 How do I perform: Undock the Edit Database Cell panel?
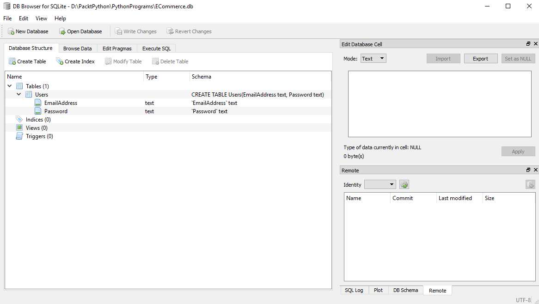pyautogui.click(x=528, y=43)
